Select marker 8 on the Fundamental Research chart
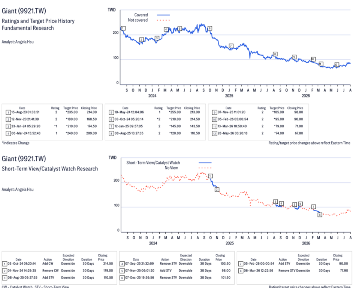 (x=275, y=54)
